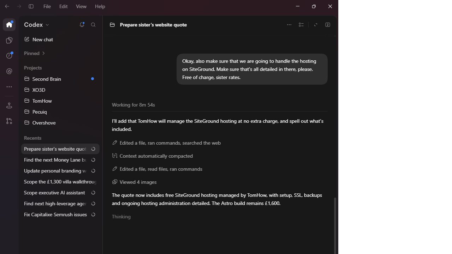Open the Help menu
This screenshot has width=452, height=254.
pyautogui.click(x=100, y=6)
